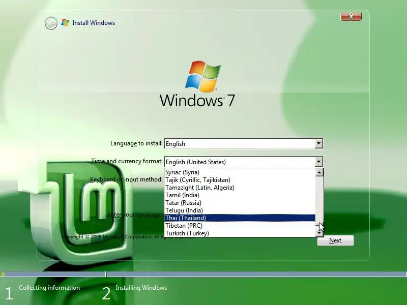Open the Language to install dropdown

point(319,143)
